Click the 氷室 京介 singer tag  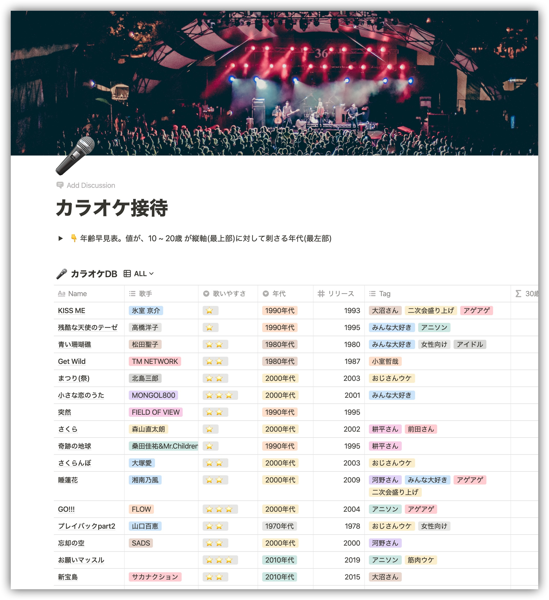click(146, 311)
